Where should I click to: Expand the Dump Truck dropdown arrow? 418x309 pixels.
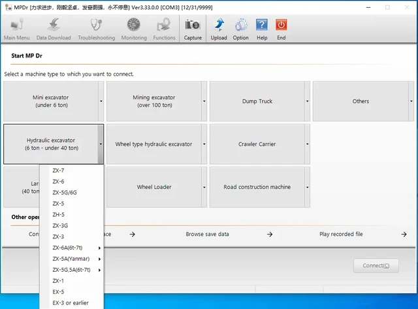click(x=308, y=101)
